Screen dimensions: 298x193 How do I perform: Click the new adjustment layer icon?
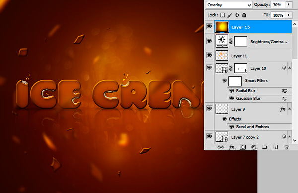(x=254, y=147)
